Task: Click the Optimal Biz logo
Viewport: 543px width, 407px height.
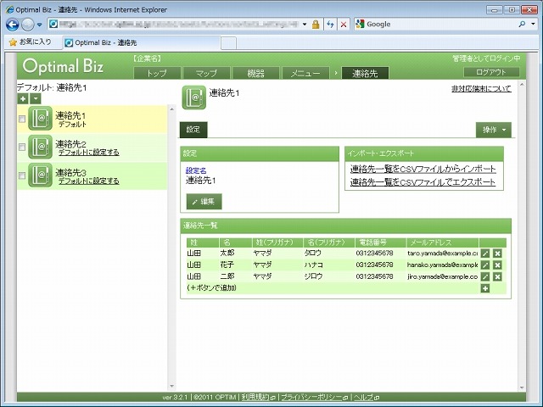Action: coord(63,66)
